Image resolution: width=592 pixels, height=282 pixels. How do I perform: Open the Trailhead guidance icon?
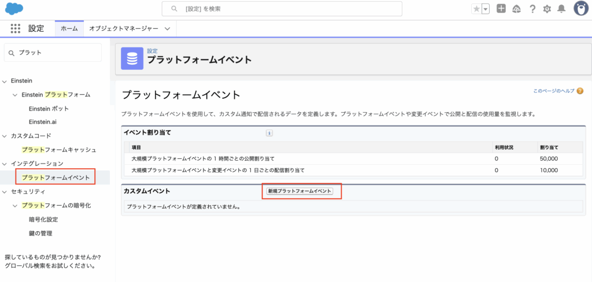[x=517, y=9]
